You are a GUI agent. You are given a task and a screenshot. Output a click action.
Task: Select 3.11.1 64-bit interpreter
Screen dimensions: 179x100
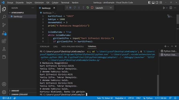coord(161,98)
